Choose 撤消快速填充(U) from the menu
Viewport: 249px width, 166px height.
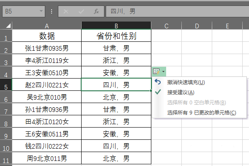click(186, 82)
